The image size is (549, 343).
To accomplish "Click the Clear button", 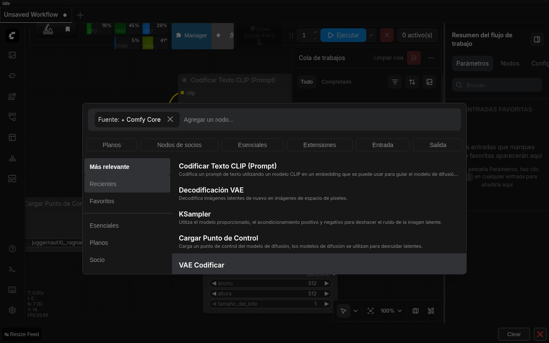I will pos(514,334).
